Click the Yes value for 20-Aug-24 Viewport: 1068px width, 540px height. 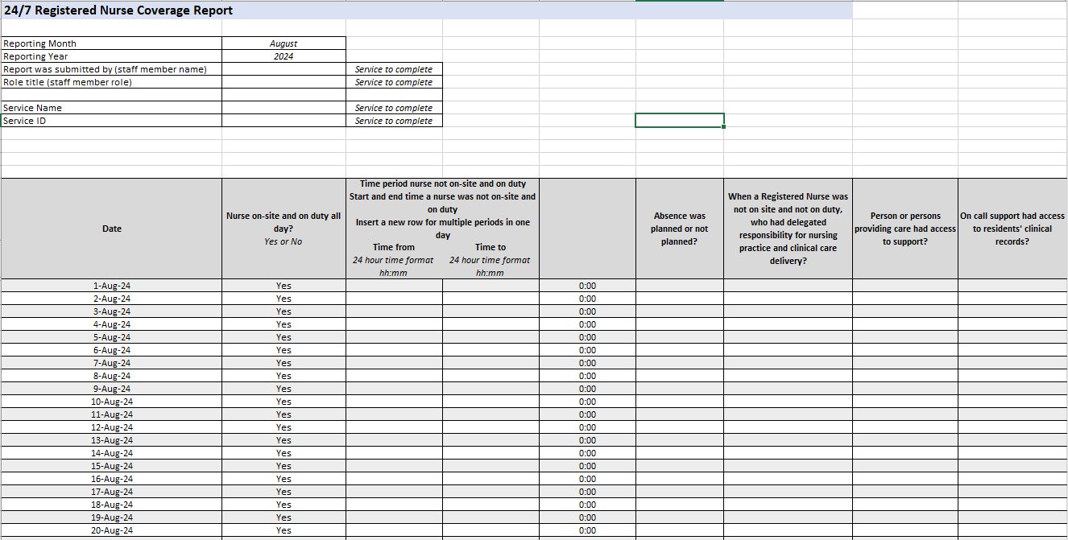[x=284, y=530]
